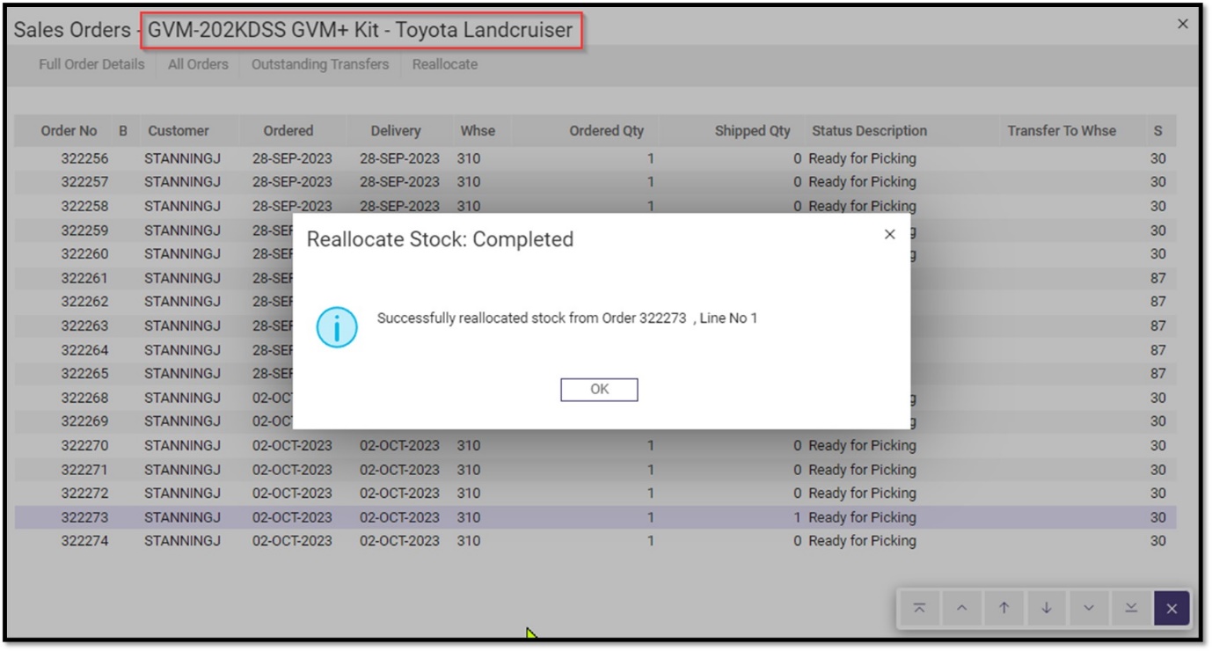Sort by Ordered Qty column header

point(607,131)
